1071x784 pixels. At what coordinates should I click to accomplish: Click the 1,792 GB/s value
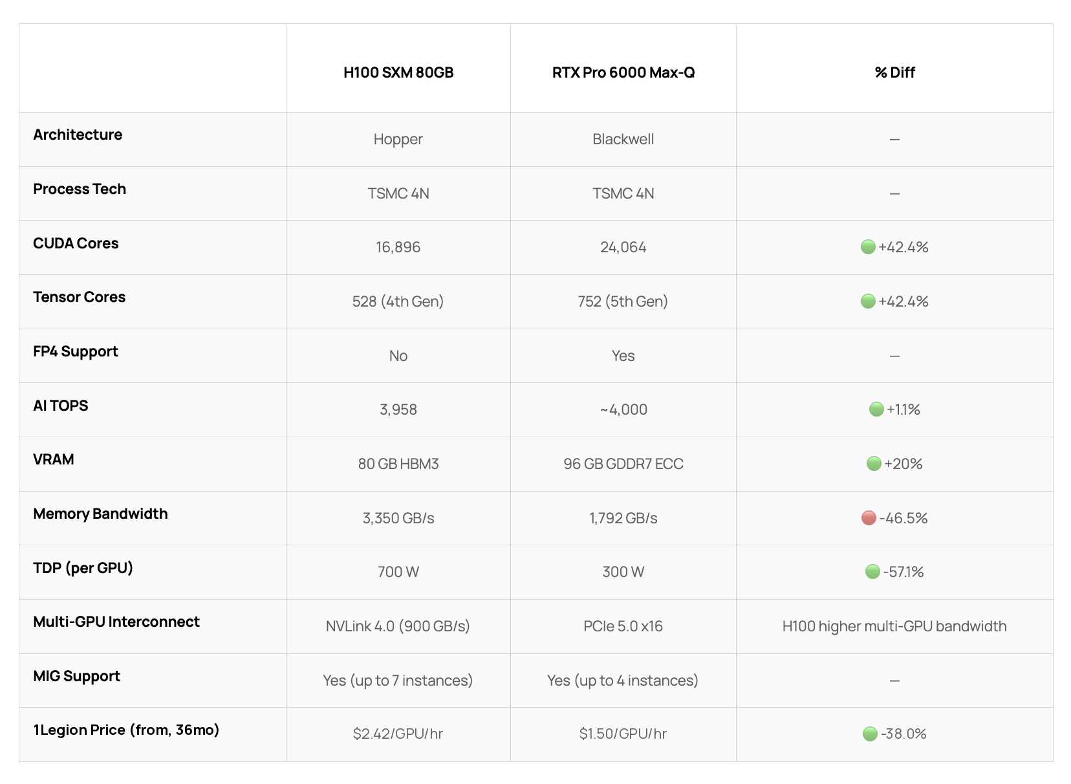pos(623,518)
